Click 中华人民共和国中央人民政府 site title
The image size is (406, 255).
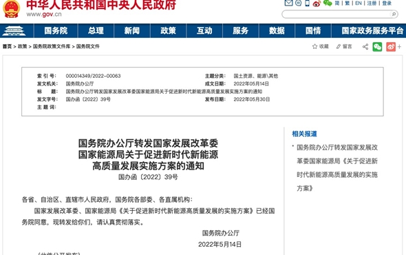pos(101,4)
